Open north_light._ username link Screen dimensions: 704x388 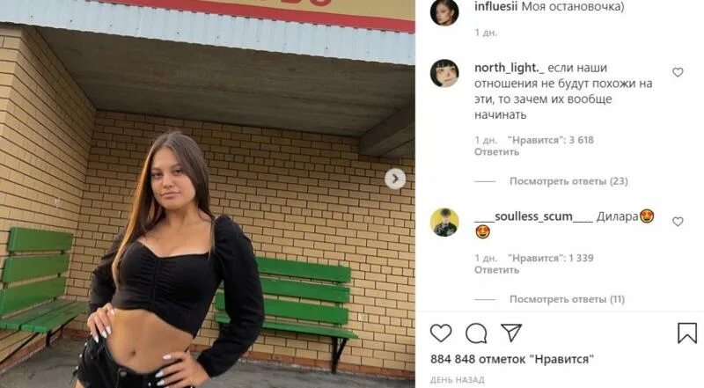pyautogui.click(x=510, y=68)
